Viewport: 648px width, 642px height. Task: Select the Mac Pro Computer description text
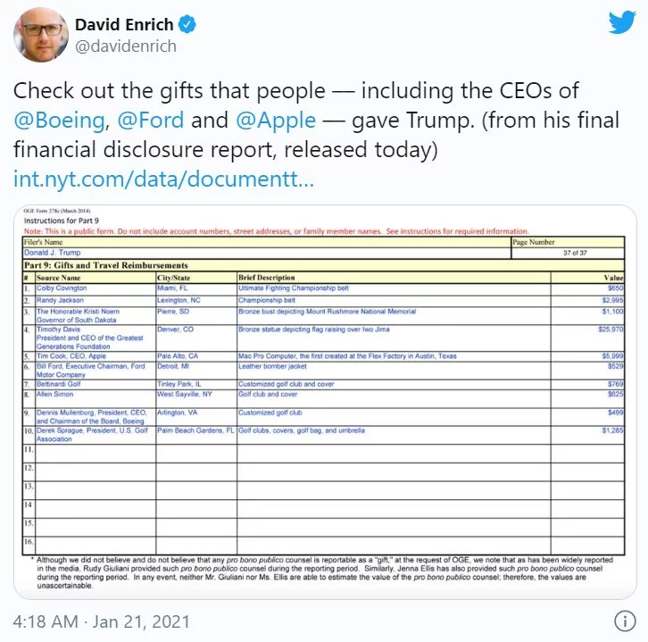tap(347, 356)
